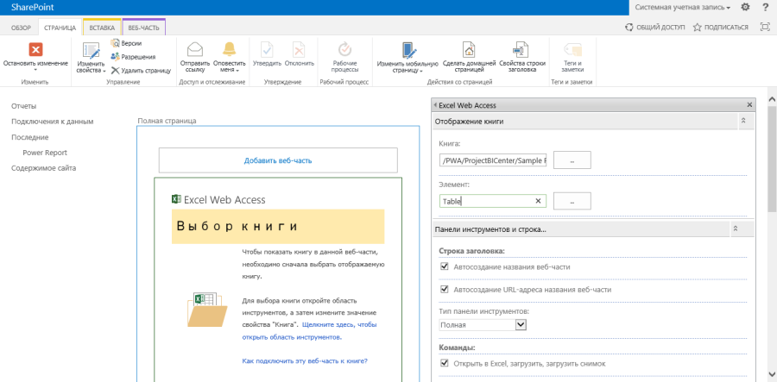The width and height of the screenshot is (777, 382).
Task: Follow the site with Подписаться star
Action: tap(721, 28)
